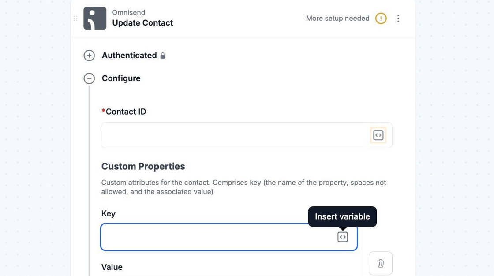Screen dimensions: 494x276
Task: Click the lock icon next to Authenticated
Action: [163, 56]
